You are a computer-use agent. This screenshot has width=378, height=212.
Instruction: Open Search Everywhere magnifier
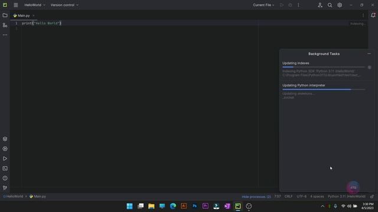330,5
